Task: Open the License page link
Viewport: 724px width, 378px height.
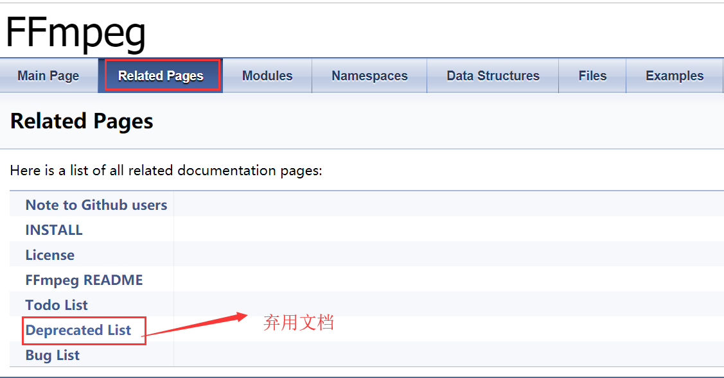Action: (50, 255)
